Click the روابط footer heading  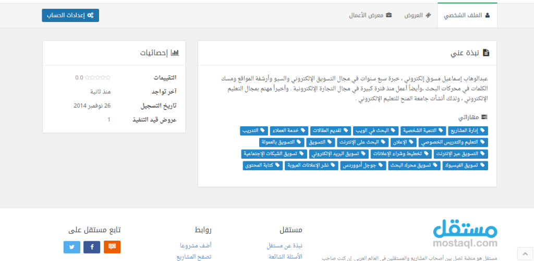click(x=203, y=230)
